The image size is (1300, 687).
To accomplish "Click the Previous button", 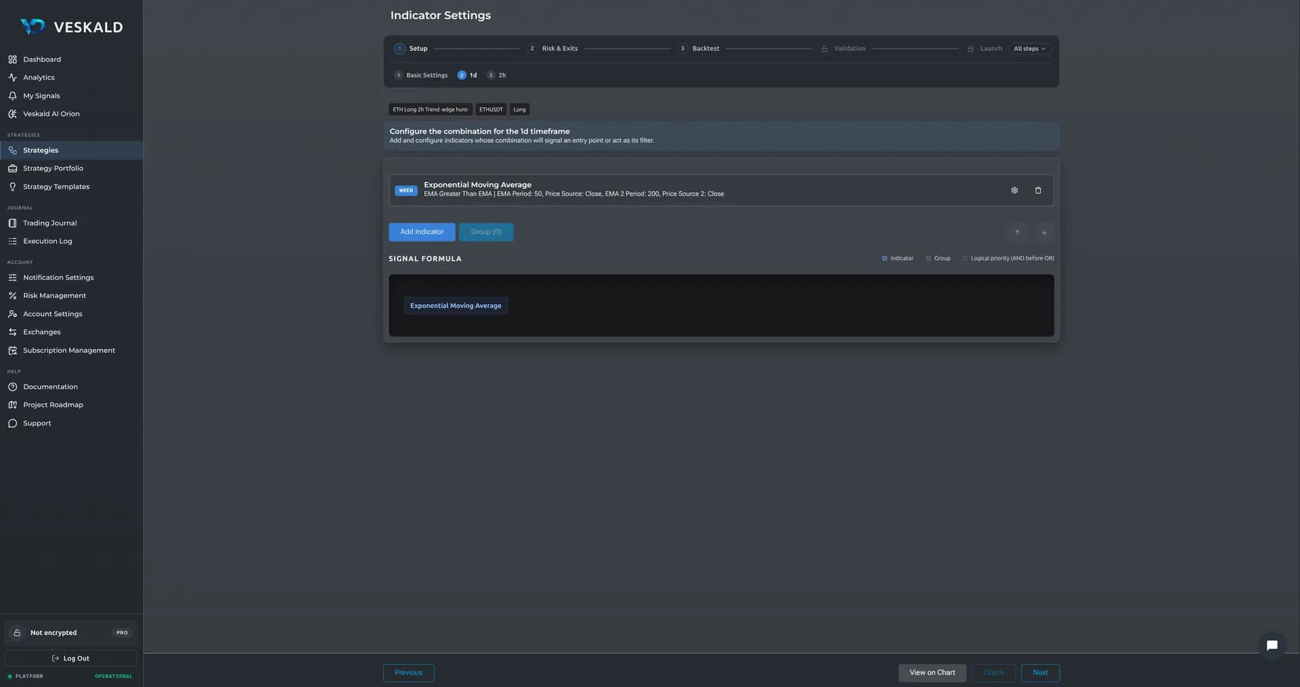I will [408, 673].
